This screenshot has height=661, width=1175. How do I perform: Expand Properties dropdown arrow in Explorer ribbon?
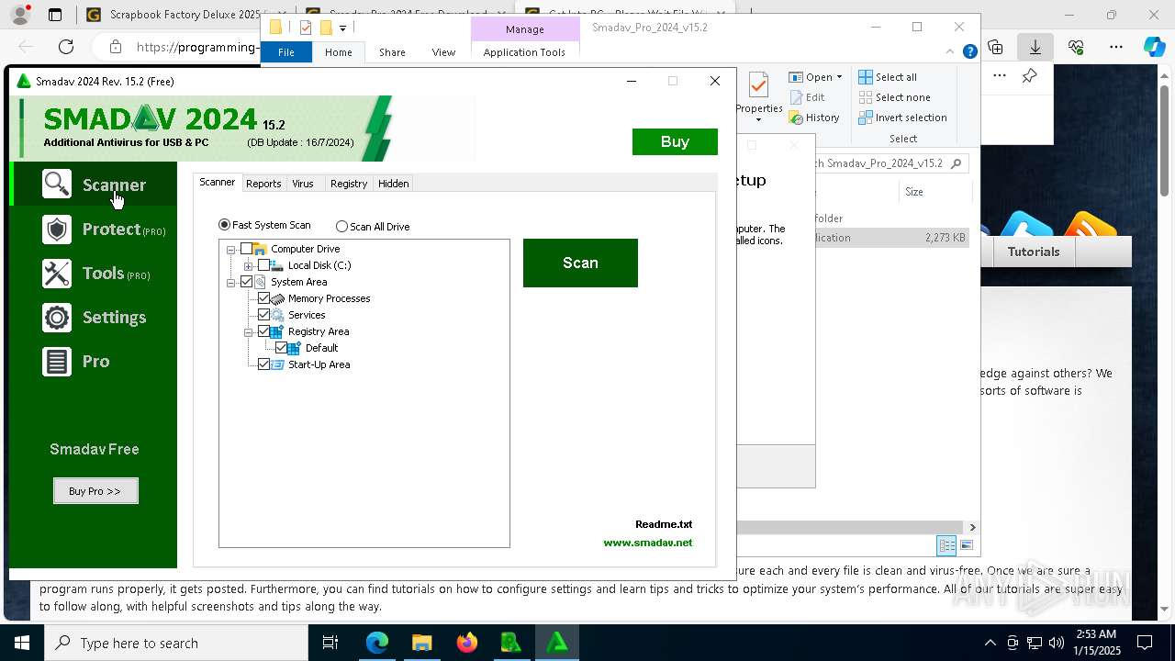[759, 120]
